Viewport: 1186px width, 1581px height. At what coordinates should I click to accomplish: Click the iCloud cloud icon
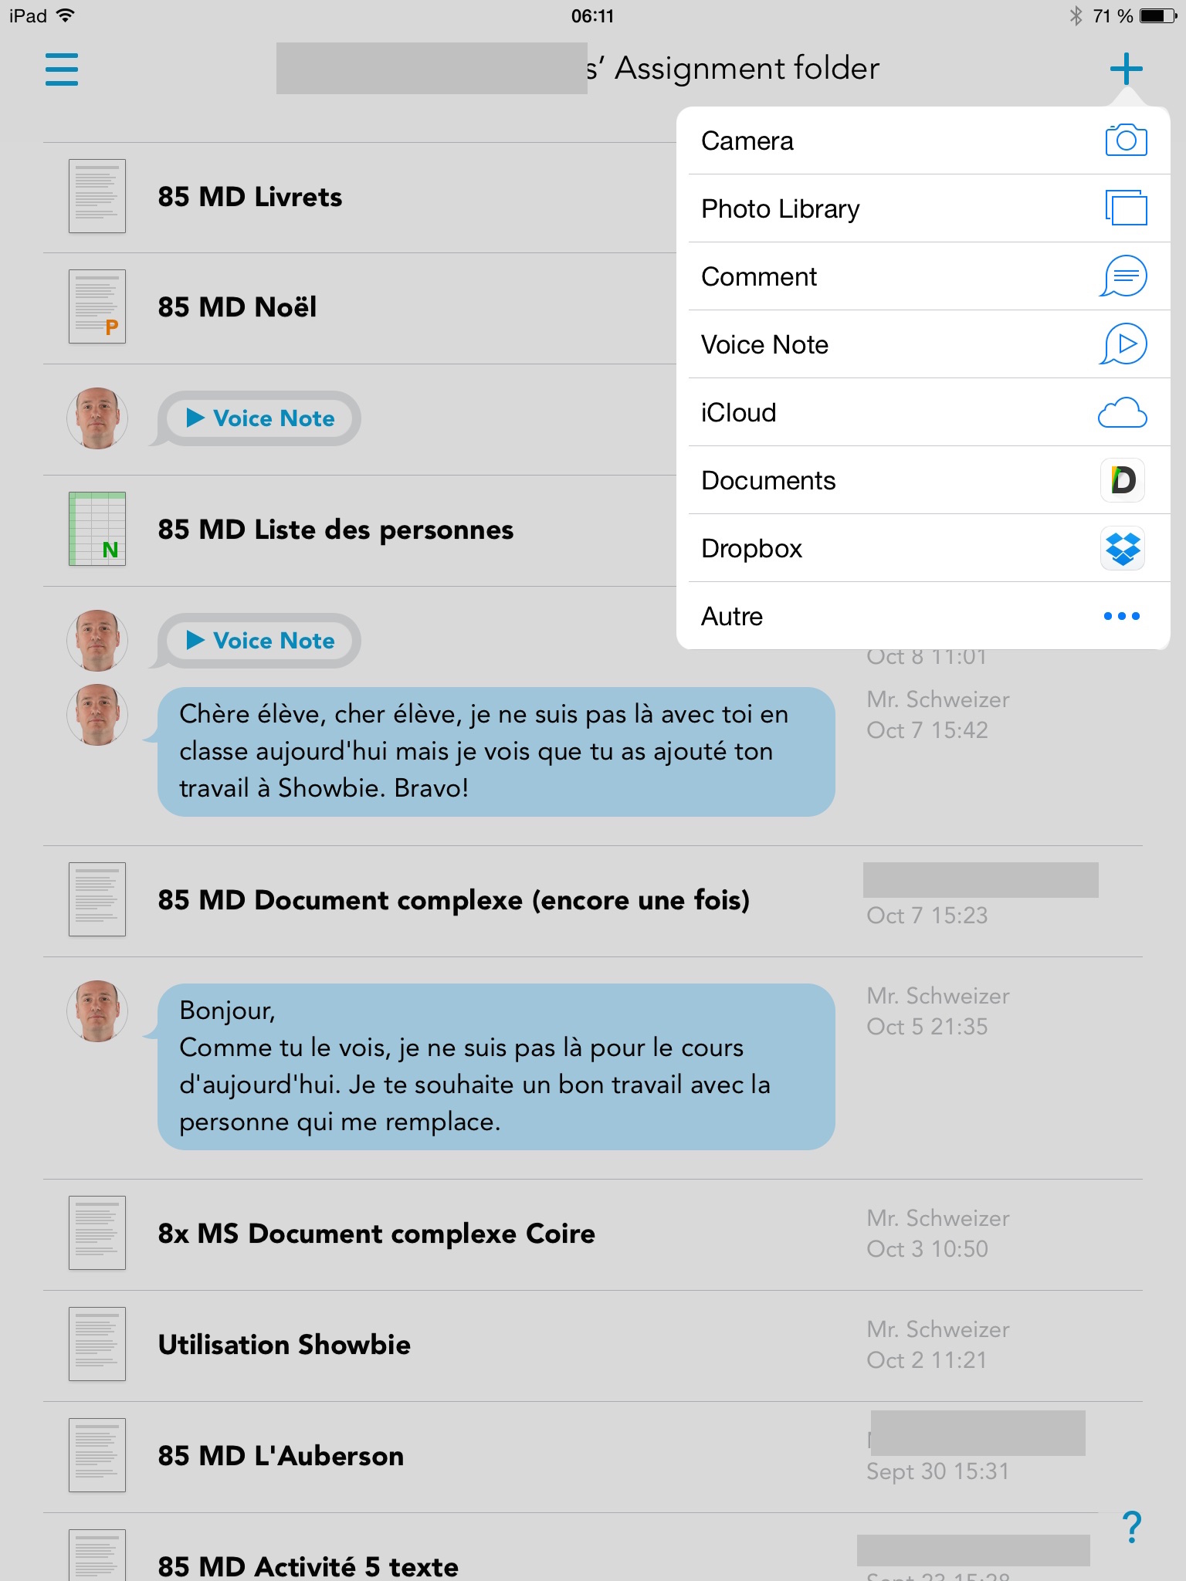(1122, 413)
